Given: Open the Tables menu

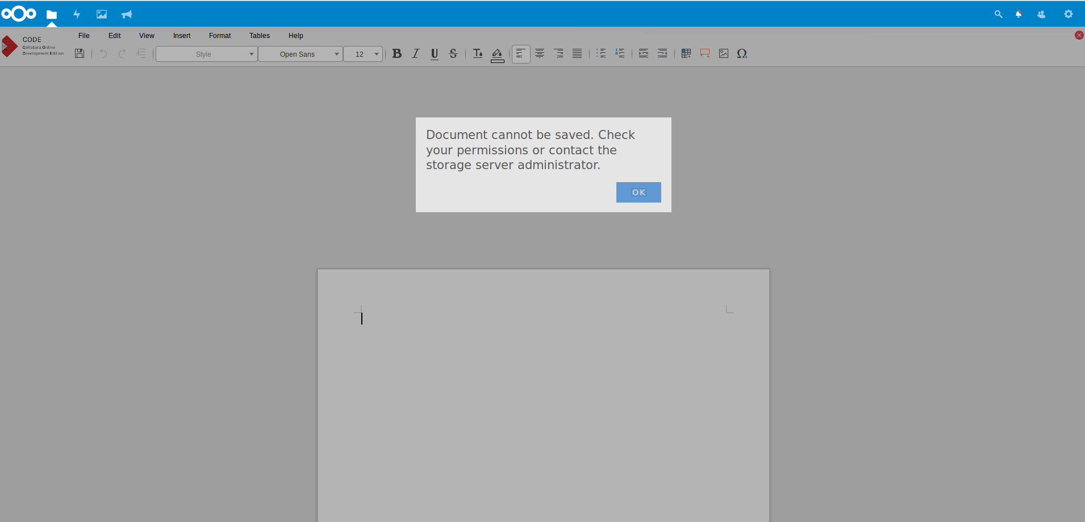Looking at the screenshot, I should (x=259, y=35).
